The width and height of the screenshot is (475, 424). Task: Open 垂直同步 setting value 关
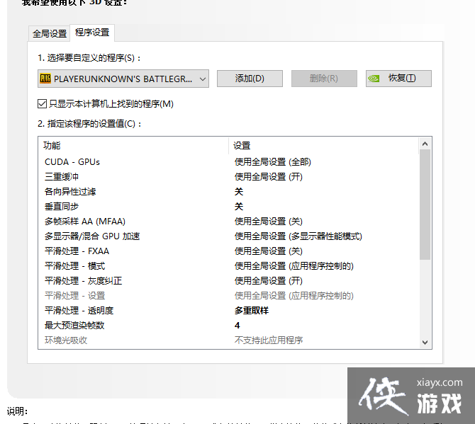(239, 207)
